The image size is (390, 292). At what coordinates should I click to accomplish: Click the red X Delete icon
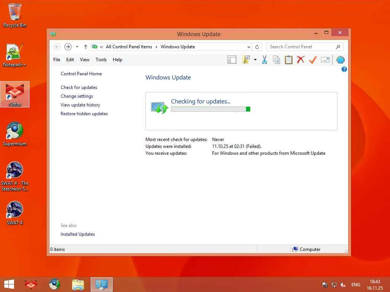[301, 60]
